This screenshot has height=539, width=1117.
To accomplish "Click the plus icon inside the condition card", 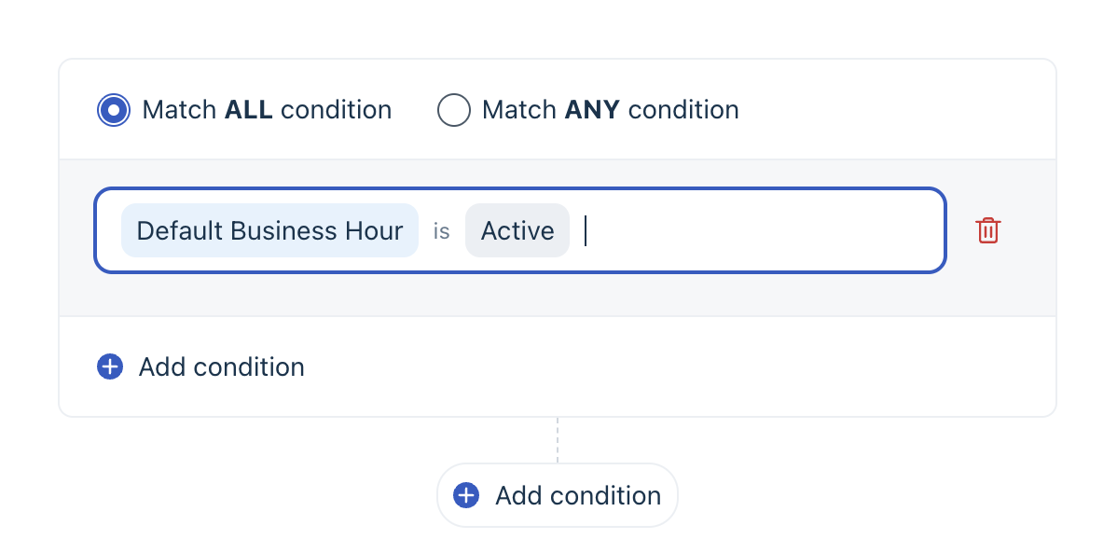I will 110,366.
